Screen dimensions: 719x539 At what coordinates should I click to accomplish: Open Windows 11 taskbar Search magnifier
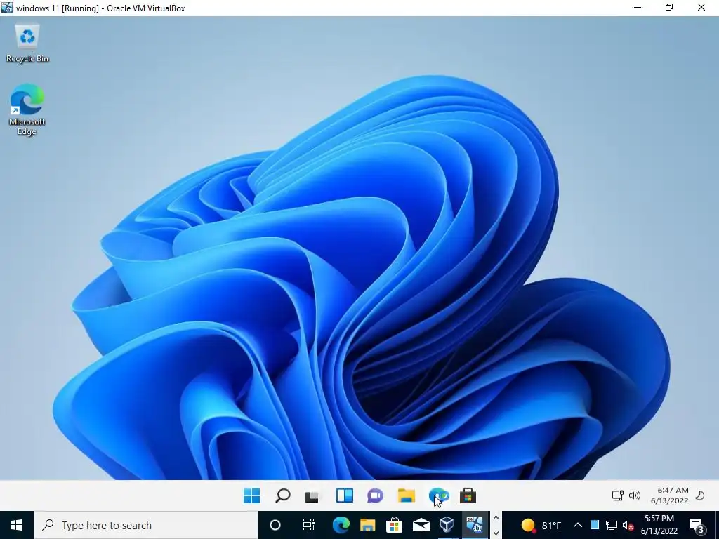tap(282, 495)
